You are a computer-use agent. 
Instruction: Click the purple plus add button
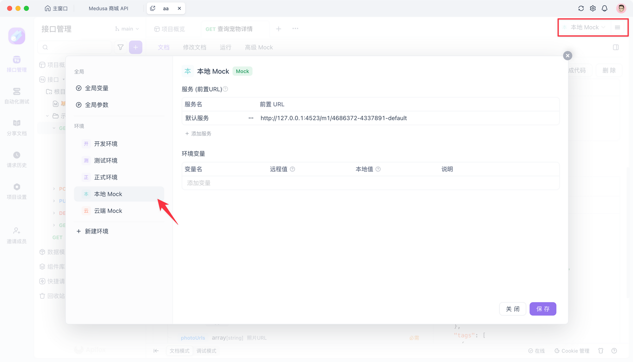(x=135, y=47)
